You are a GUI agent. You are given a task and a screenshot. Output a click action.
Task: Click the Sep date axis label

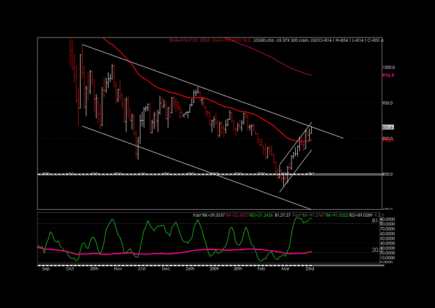(46, 269)
